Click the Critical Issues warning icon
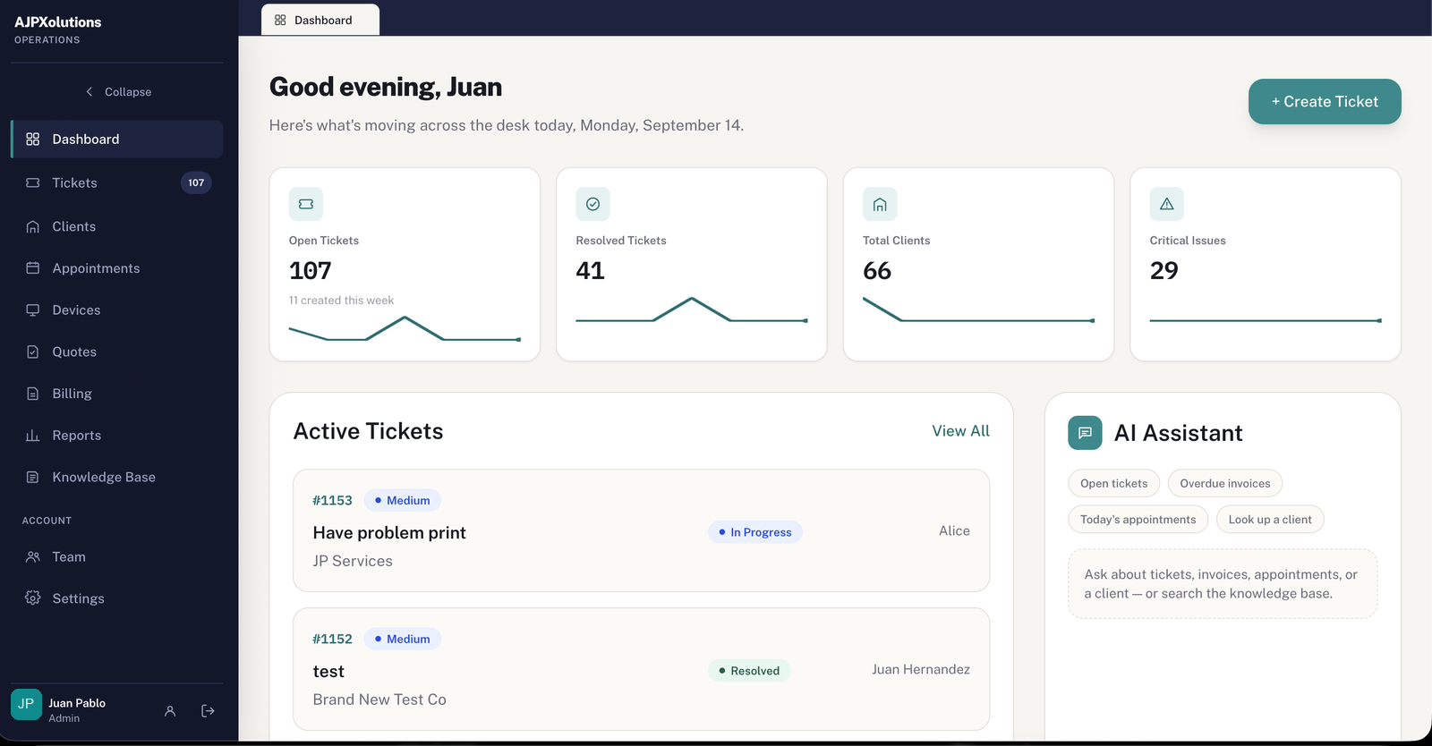The width and height of the screenshot is (1432, 746). 1167,204
